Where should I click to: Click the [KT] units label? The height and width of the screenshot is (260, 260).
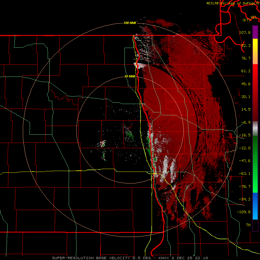click(247, 20)
